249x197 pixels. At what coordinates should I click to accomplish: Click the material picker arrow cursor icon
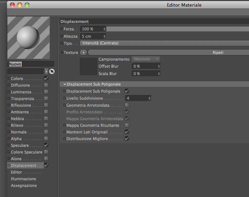point(52,71)
